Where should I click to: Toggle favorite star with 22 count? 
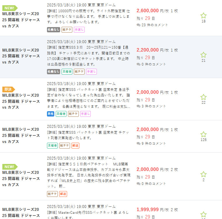click(203, 97)
